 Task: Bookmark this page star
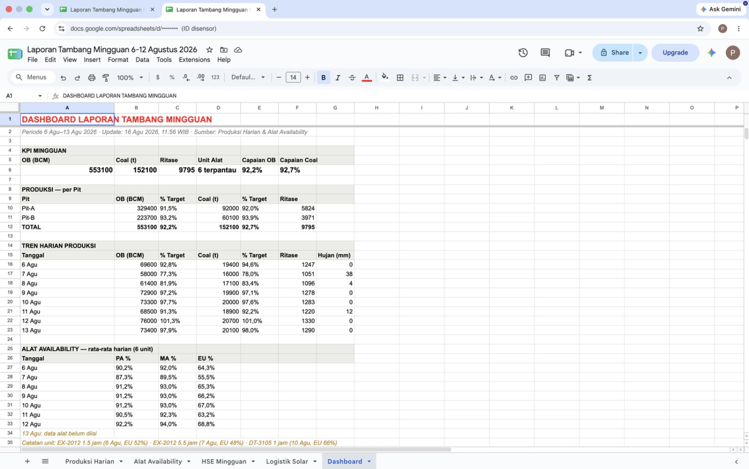[x=700, y=29]
